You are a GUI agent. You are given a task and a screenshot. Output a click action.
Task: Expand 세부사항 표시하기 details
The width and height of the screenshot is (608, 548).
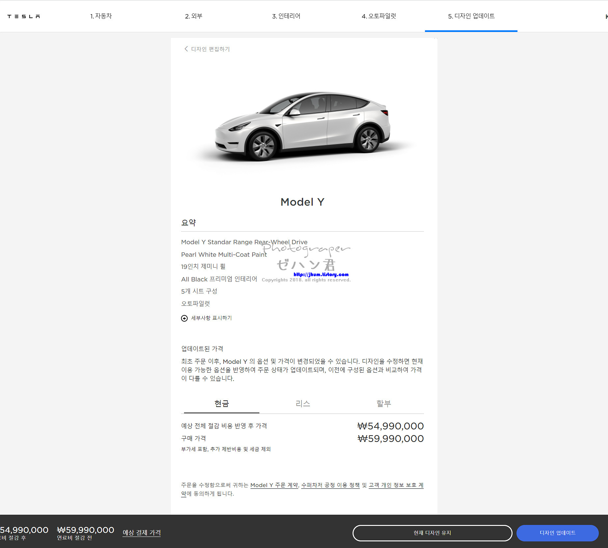click(x=211, y=318)
